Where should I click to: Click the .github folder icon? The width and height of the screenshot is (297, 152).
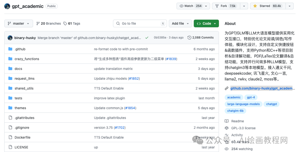(10, 49)
